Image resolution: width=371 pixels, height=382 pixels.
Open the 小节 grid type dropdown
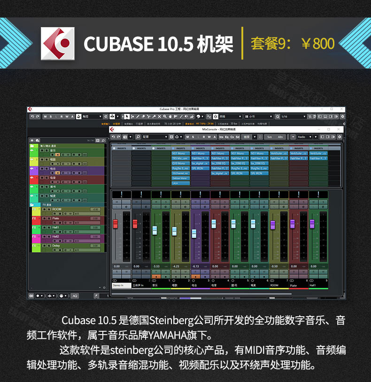[x=271, y=116]
